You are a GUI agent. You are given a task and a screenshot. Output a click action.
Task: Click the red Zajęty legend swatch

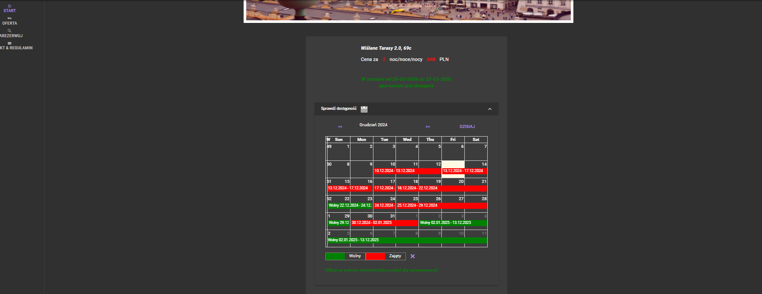click(375, 256)
